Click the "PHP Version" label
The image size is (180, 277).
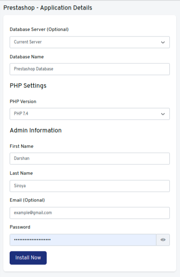tap(23, 101)
